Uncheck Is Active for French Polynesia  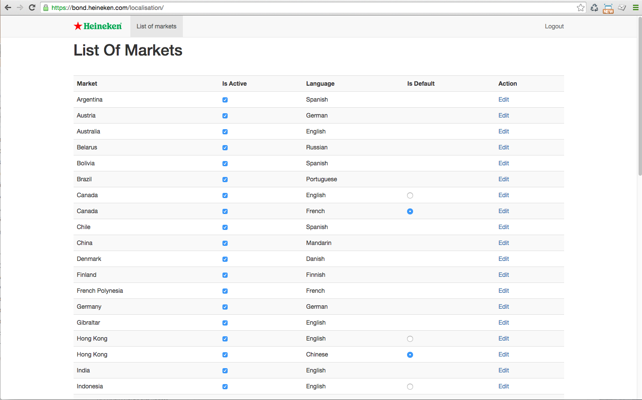pyautogui.click(x=225, y=291)
